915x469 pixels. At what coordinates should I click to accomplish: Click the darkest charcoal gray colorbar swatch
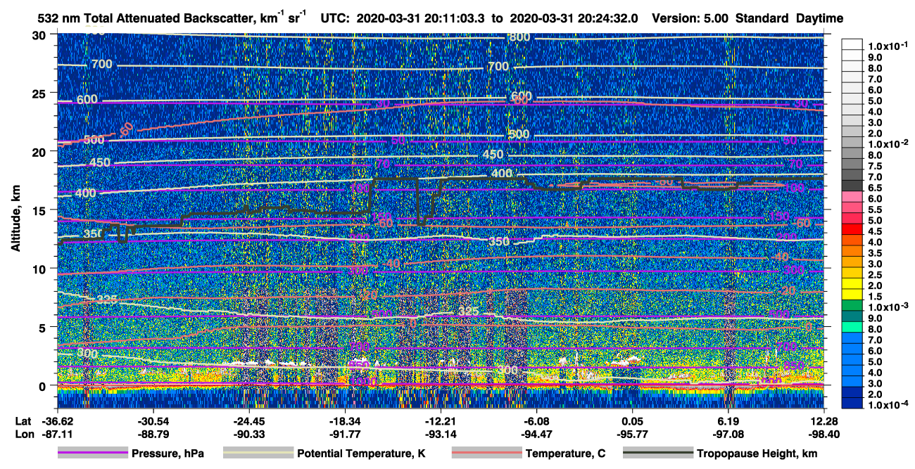[x=852, y=187]
